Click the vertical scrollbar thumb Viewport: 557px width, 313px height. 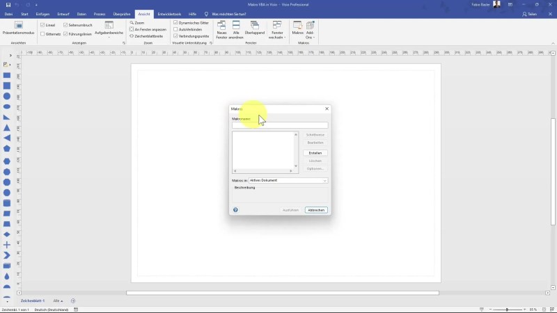pos(553,172)
